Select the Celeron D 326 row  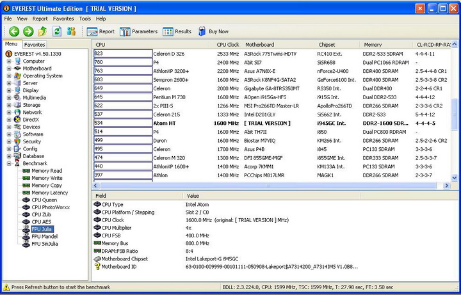click(272, 54)
